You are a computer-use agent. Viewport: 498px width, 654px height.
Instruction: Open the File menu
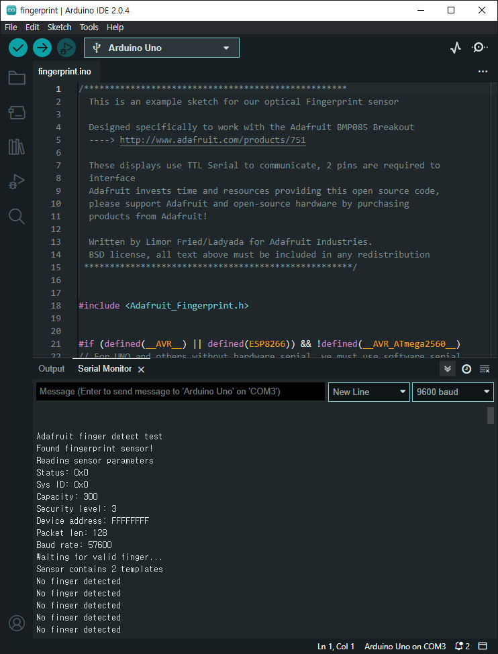tap(11, 27)
